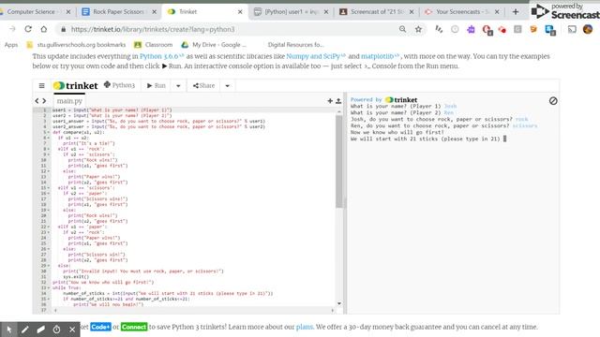Open the trinket hamburger menu
Image resolution: width=600 pixels, height=337 pixels.
[41, 85]
